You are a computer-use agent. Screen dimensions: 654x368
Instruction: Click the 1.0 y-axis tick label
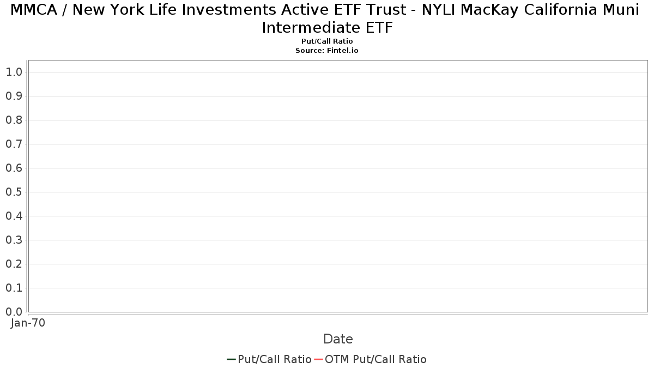pos(14,72)
